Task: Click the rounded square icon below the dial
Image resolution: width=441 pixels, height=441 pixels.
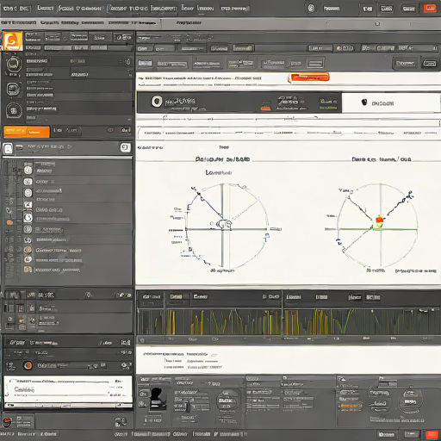Action: tap(13, 89)
